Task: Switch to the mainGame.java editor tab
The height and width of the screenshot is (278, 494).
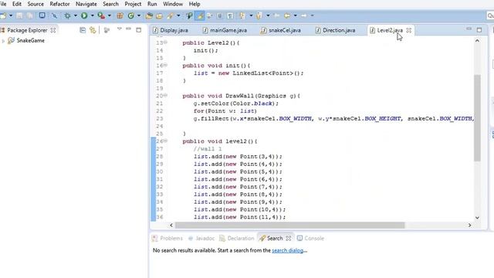Action: point(225,30)
